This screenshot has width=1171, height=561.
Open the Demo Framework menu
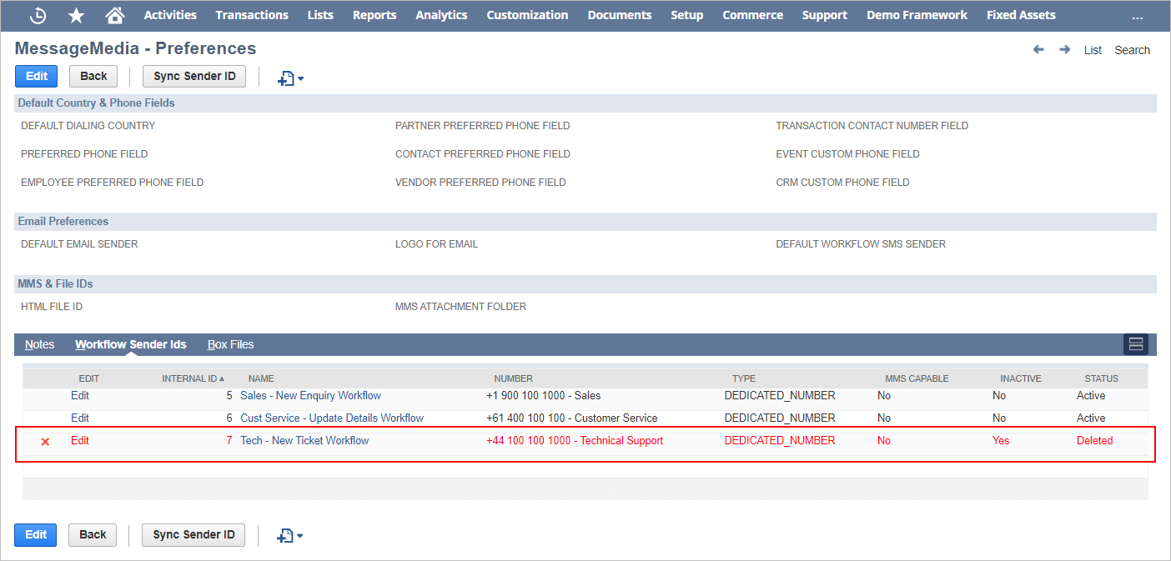click(x=917, y=15)
